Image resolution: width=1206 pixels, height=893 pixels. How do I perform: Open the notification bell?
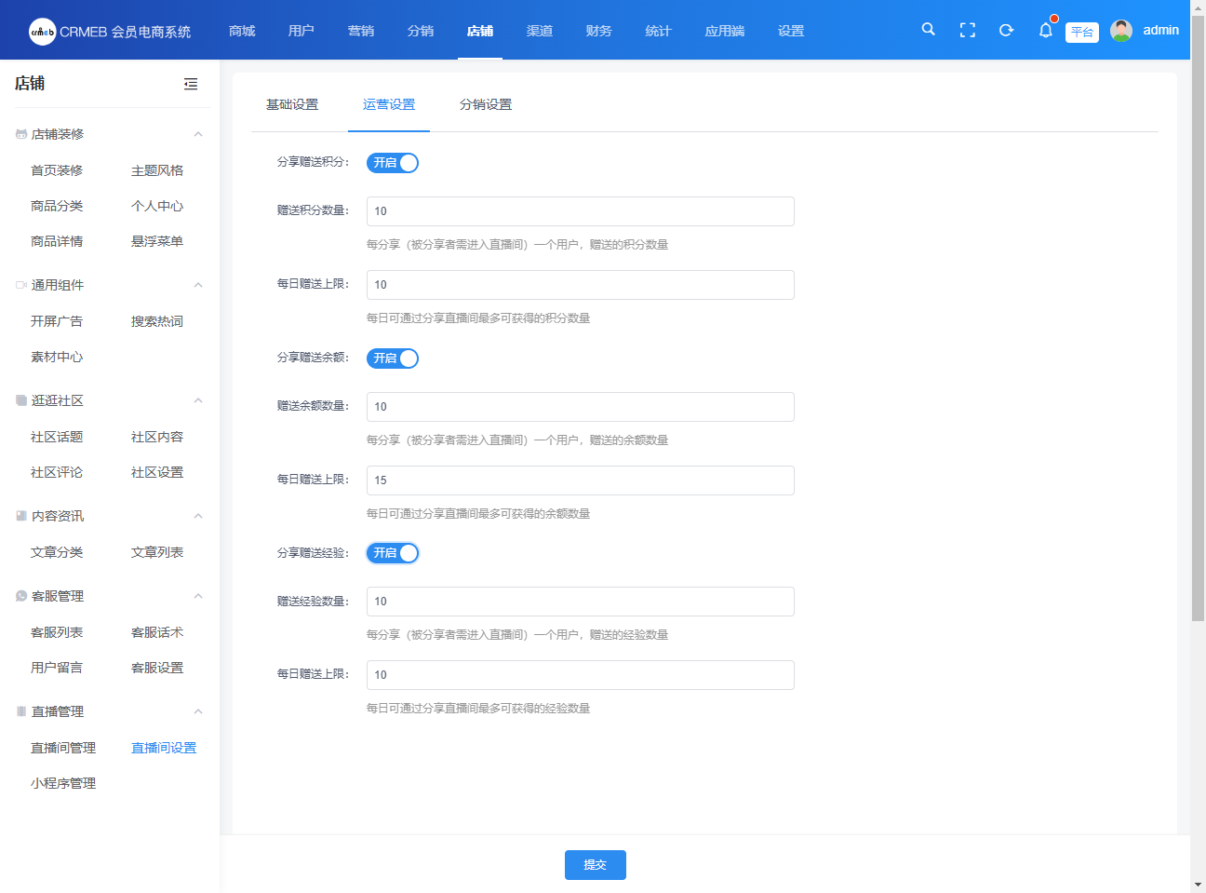(x=1045, y=31)
